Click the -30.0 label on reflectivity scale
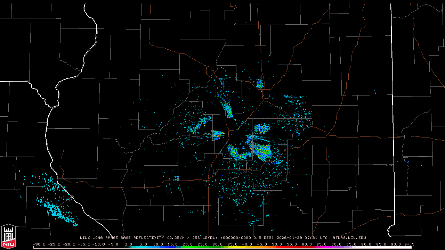Image resolution: width=445 pixels, height=250 pixels. 39,244
